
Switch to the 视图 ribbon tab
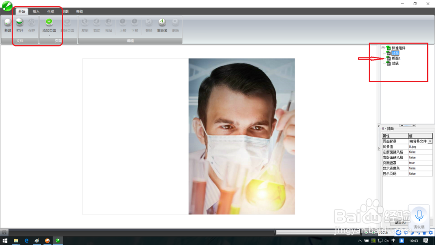66,11
